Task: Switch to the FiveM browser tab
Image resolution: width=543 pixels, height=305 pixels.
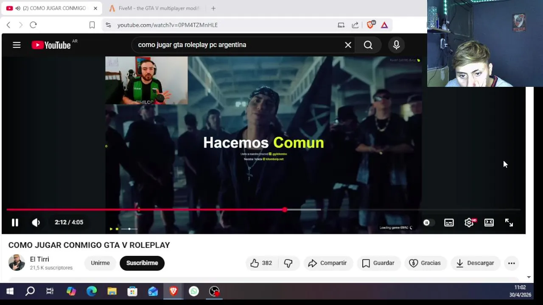Action: pos(154,8)
